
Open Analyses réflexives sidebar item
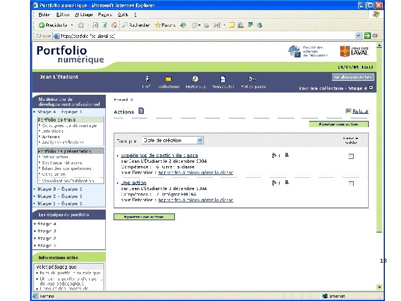pyautogui.click(x=62, y=142)
